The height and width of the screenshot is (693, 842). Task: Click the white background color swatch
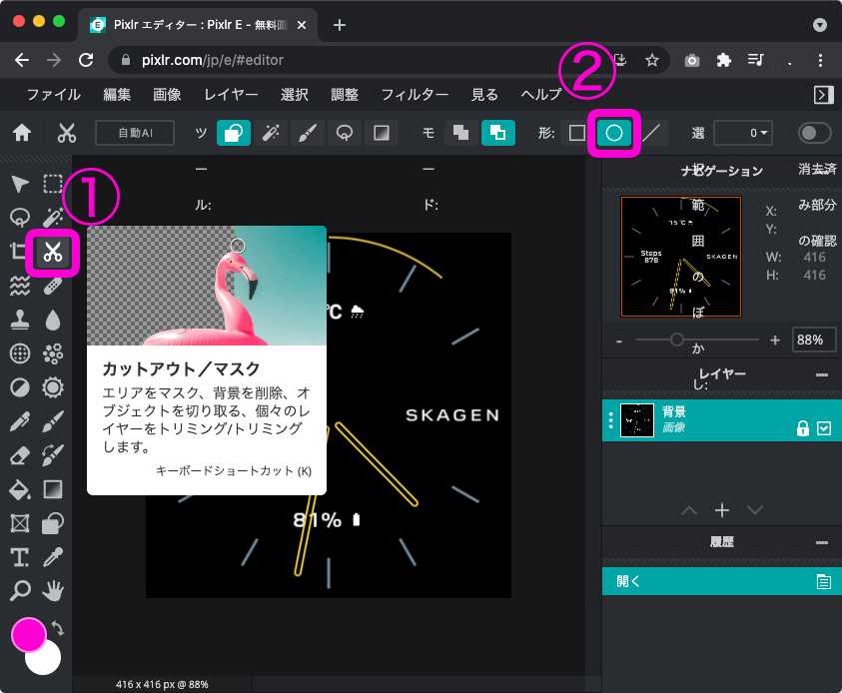(46, 661)
